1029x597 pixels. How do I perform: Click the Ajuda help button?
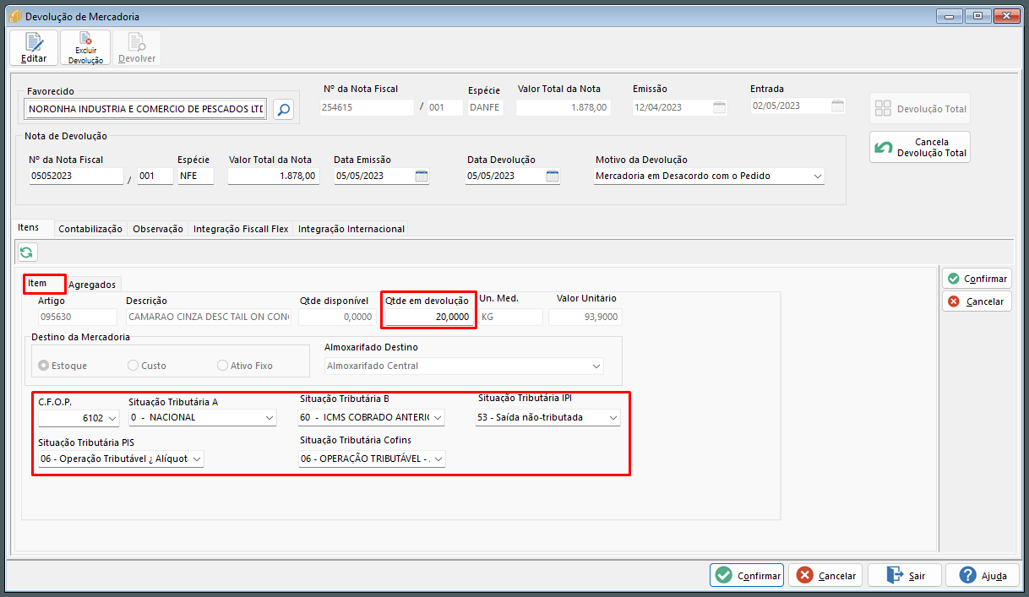[x=982, y=576]
